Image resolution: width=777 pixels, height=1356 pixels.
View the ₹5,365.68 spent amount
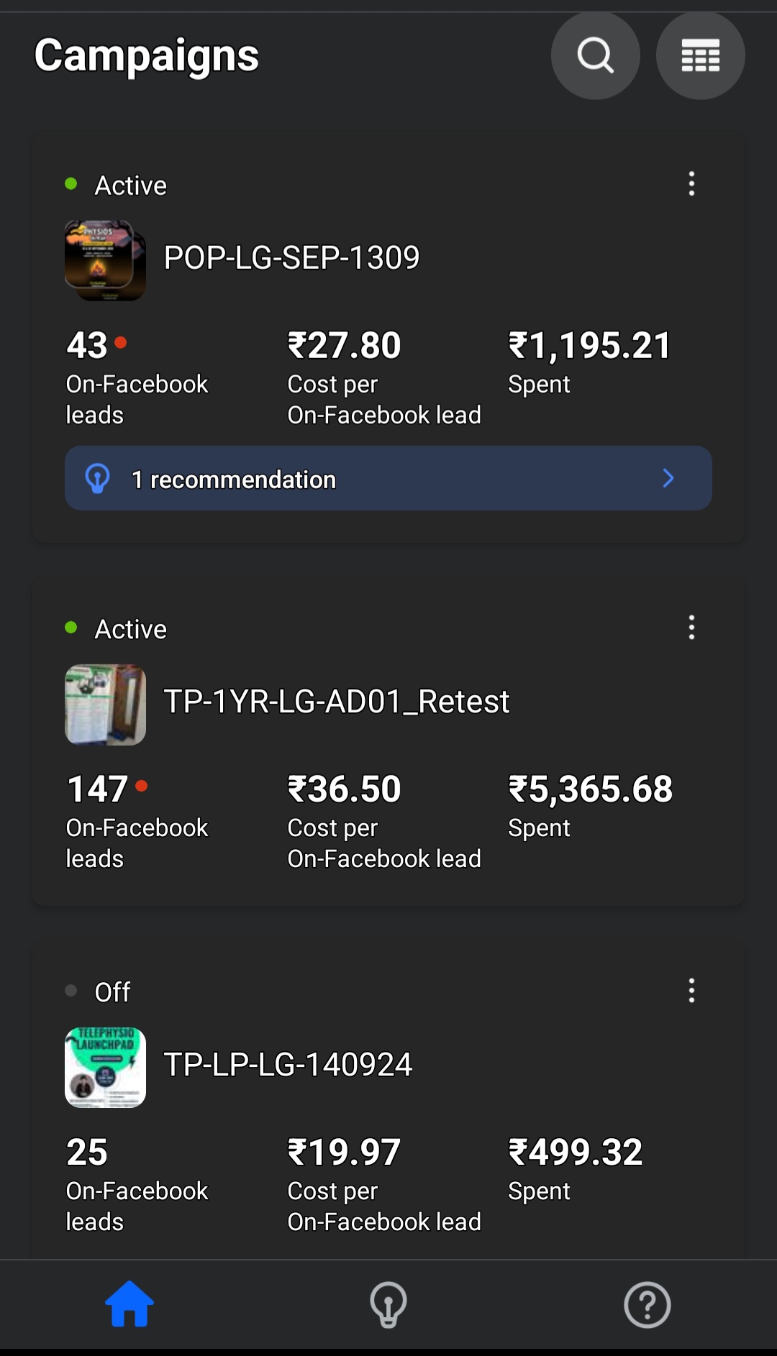pyautogui.click(x=590, y=789)
